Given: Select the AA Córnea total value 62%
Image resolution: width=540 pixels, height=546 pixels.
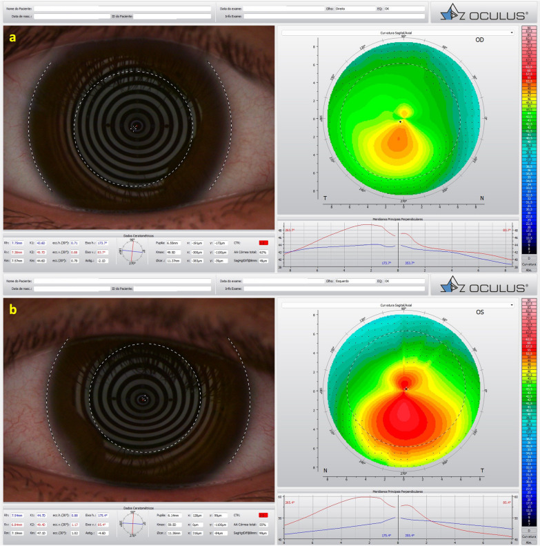Looking at the screenshot, I should [x=263, y=252].
